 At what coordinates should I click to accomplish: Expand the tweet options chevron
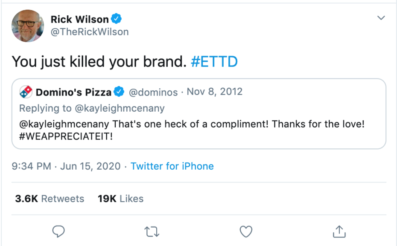[381, 18]
